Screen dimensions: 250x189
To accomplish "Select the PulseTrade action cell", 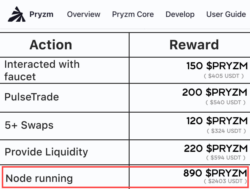I will tap(64, 97).
